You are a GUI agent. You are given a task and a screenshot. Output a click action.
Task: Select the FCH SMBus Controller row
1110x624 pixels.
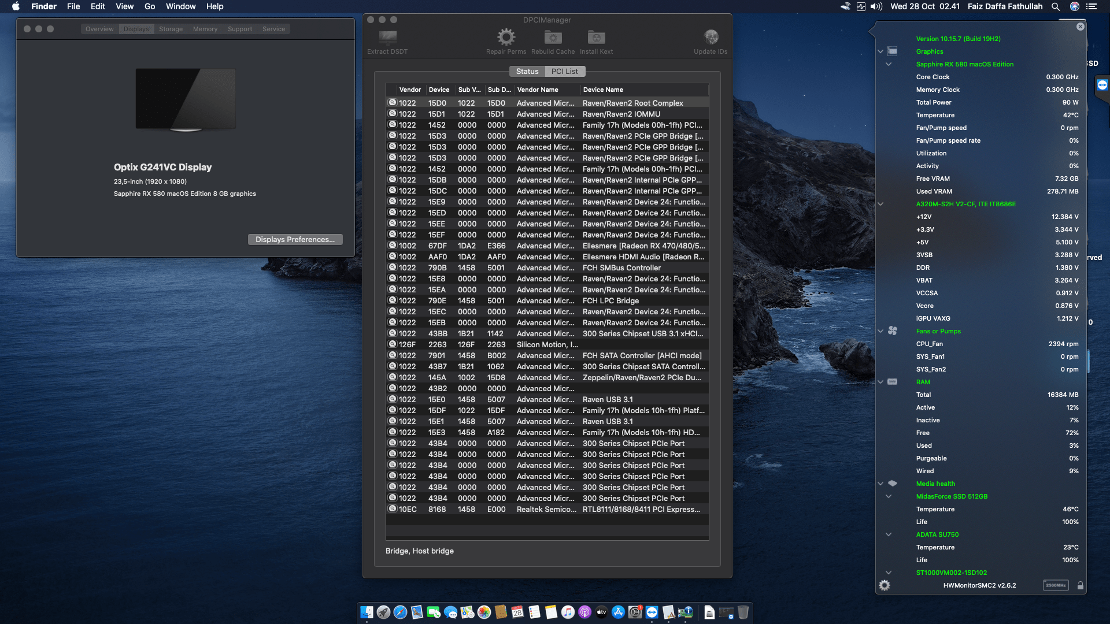[x=547, y=268]
